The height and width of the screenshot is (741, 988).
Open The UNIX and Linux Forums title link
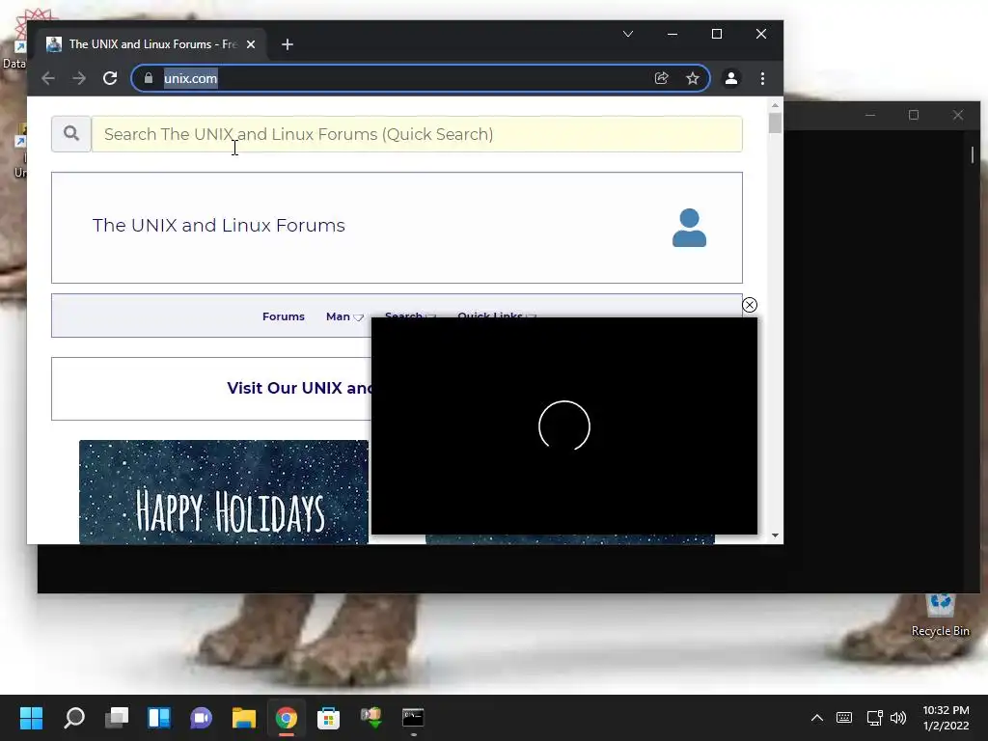219,225
